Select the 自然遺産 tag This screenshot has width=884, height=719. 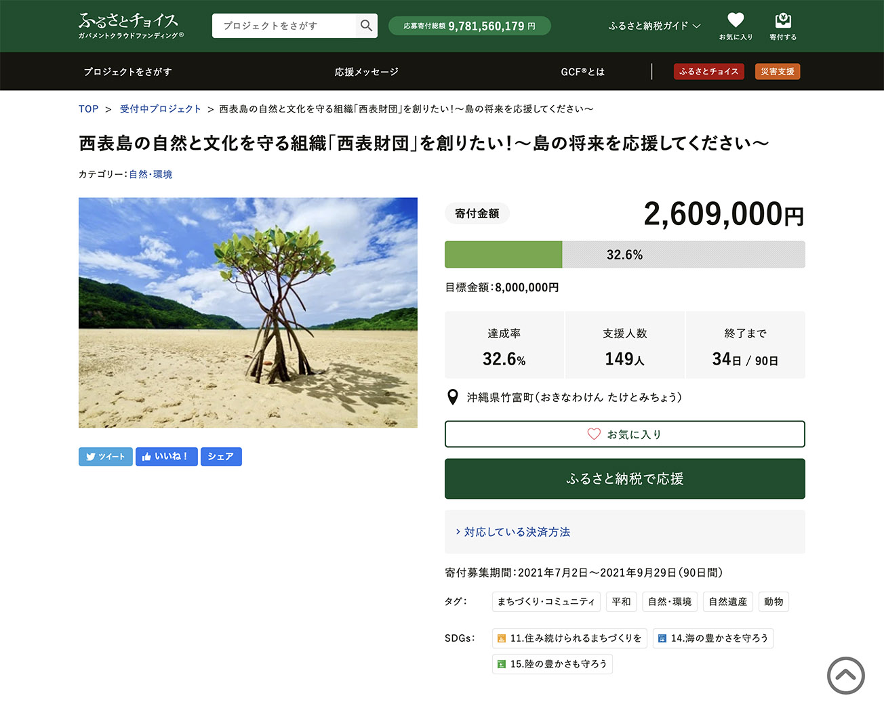tap(728, 602)
